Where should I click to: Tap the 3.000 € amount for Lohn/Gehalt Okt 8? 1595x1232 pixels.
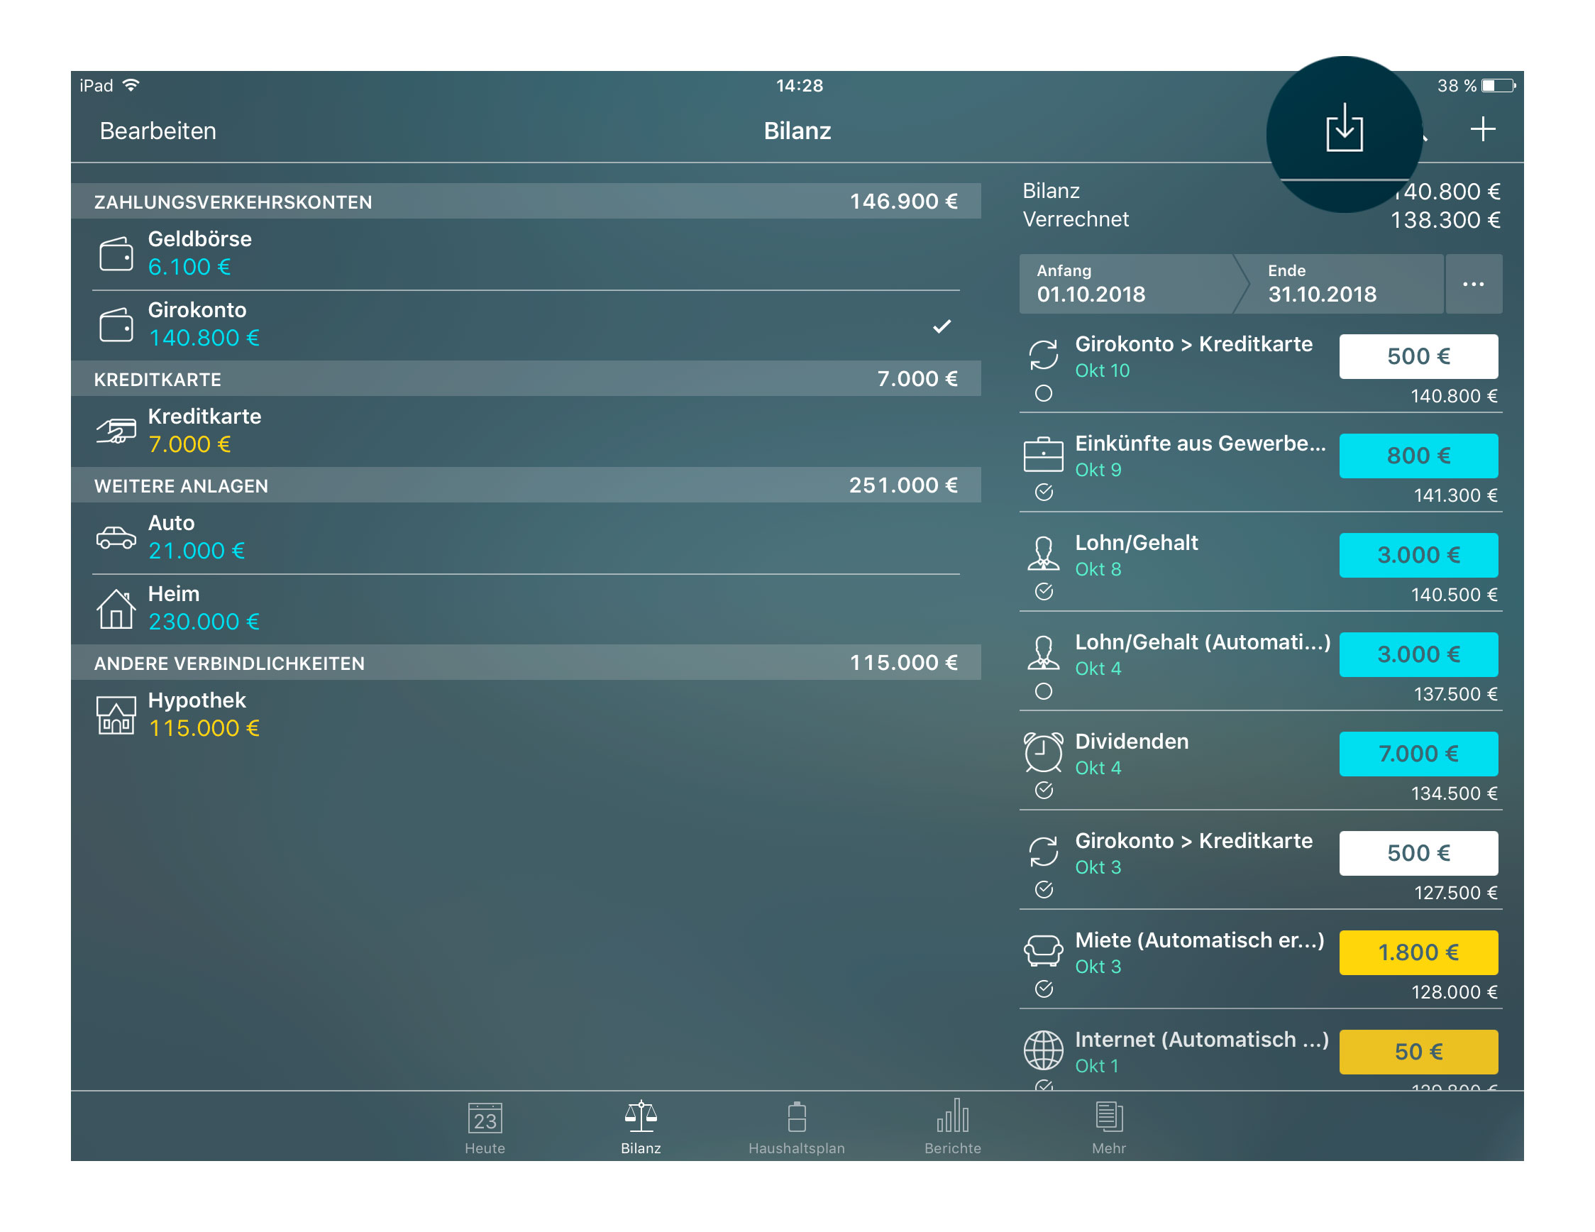[x=1418, y=555]
